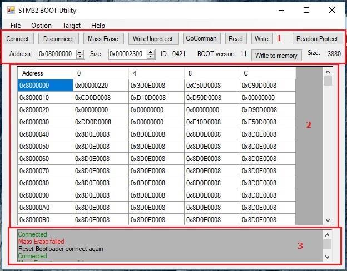This screenshot has width=347, height=271.
Task: Focus the Size field 0x00002300
Action: pyautogui.click(x=128, y=54)
